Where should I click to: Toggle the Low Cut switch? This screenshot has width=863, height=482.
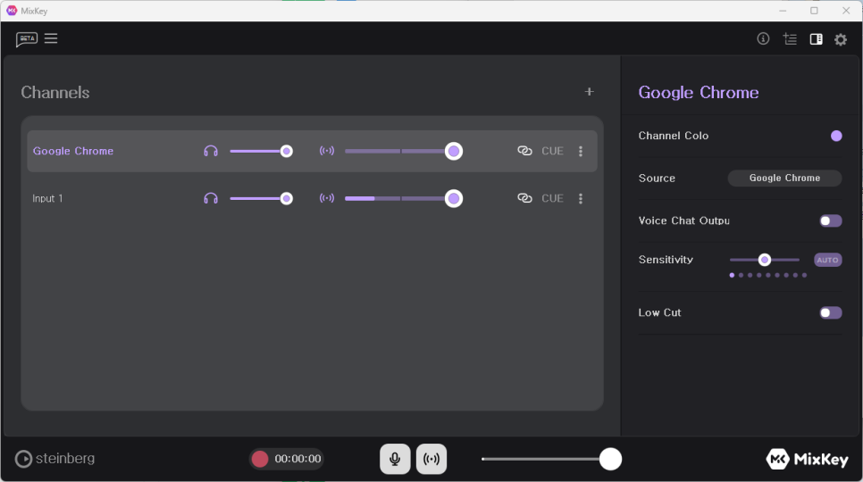pos(831,312)
